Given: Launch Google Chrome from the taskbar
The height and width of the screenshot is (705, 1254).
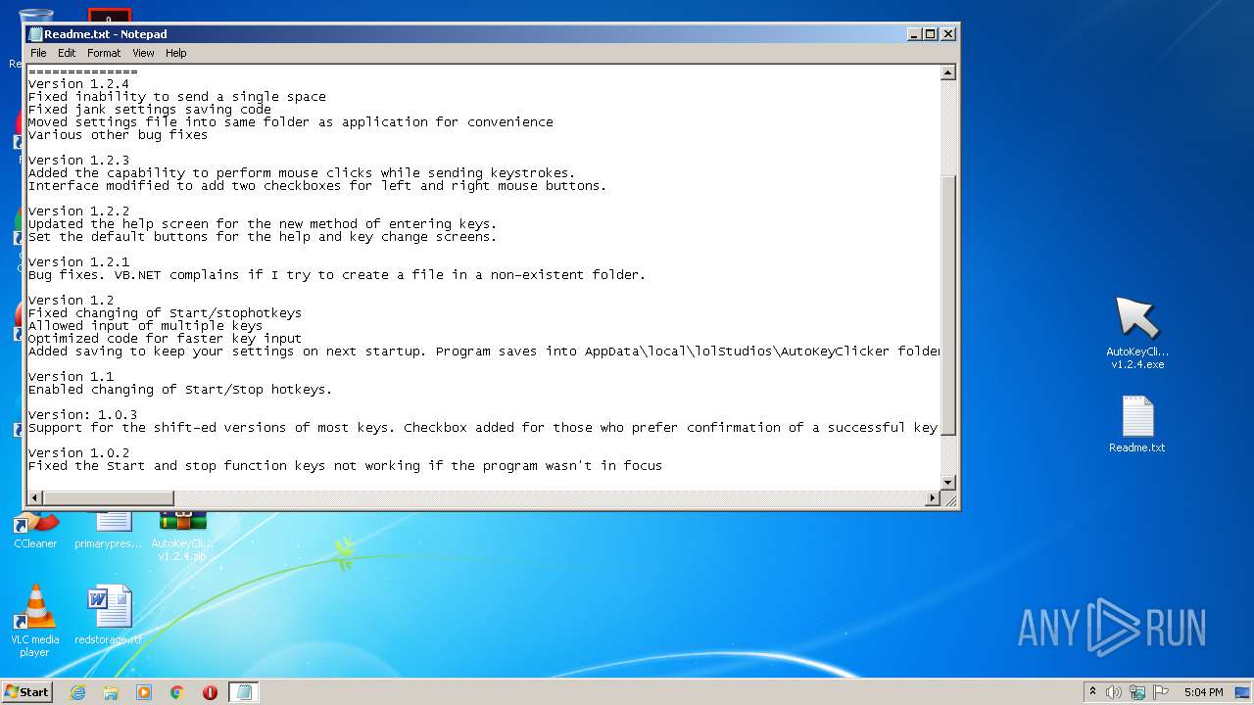Looking at the screenshot, I should (177, 692).
